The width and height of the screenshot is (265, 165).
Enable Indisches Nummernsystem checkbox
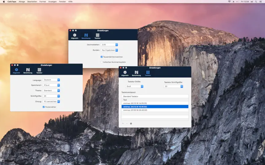tap(102, 62)
